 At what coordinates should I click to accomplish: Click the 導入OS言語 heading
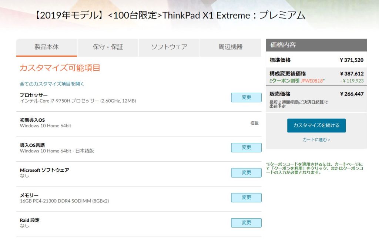click(32, 145)
